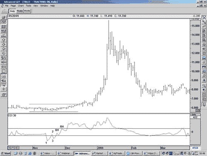Open the Tools menu

(29, 6)
